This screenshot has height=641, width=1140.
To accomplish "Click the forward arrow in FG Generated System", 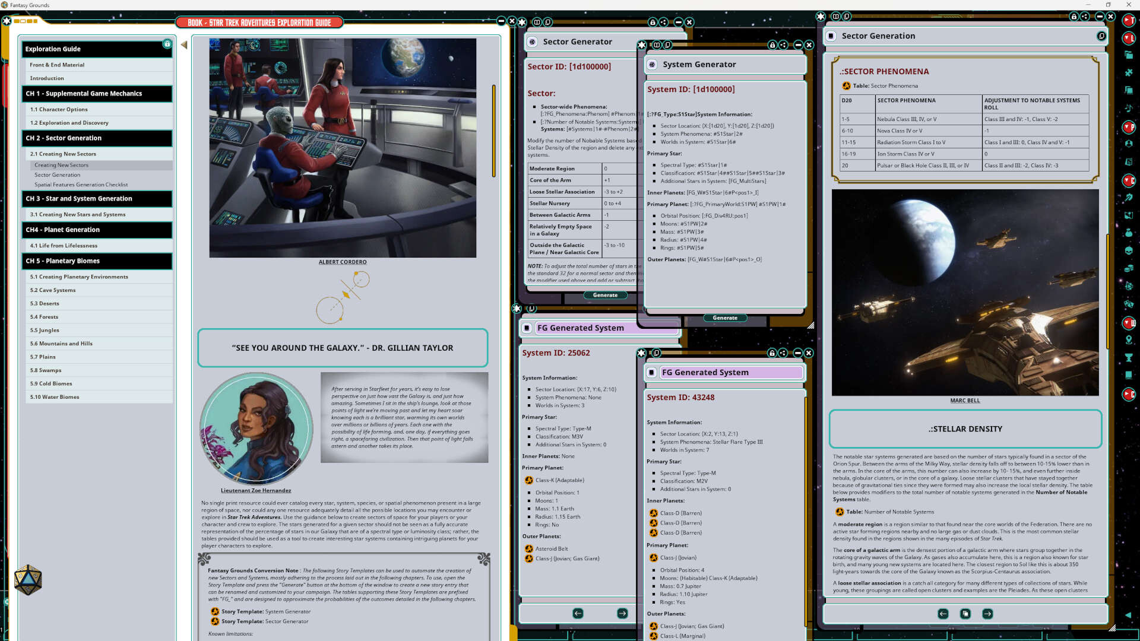I will 622,614.
